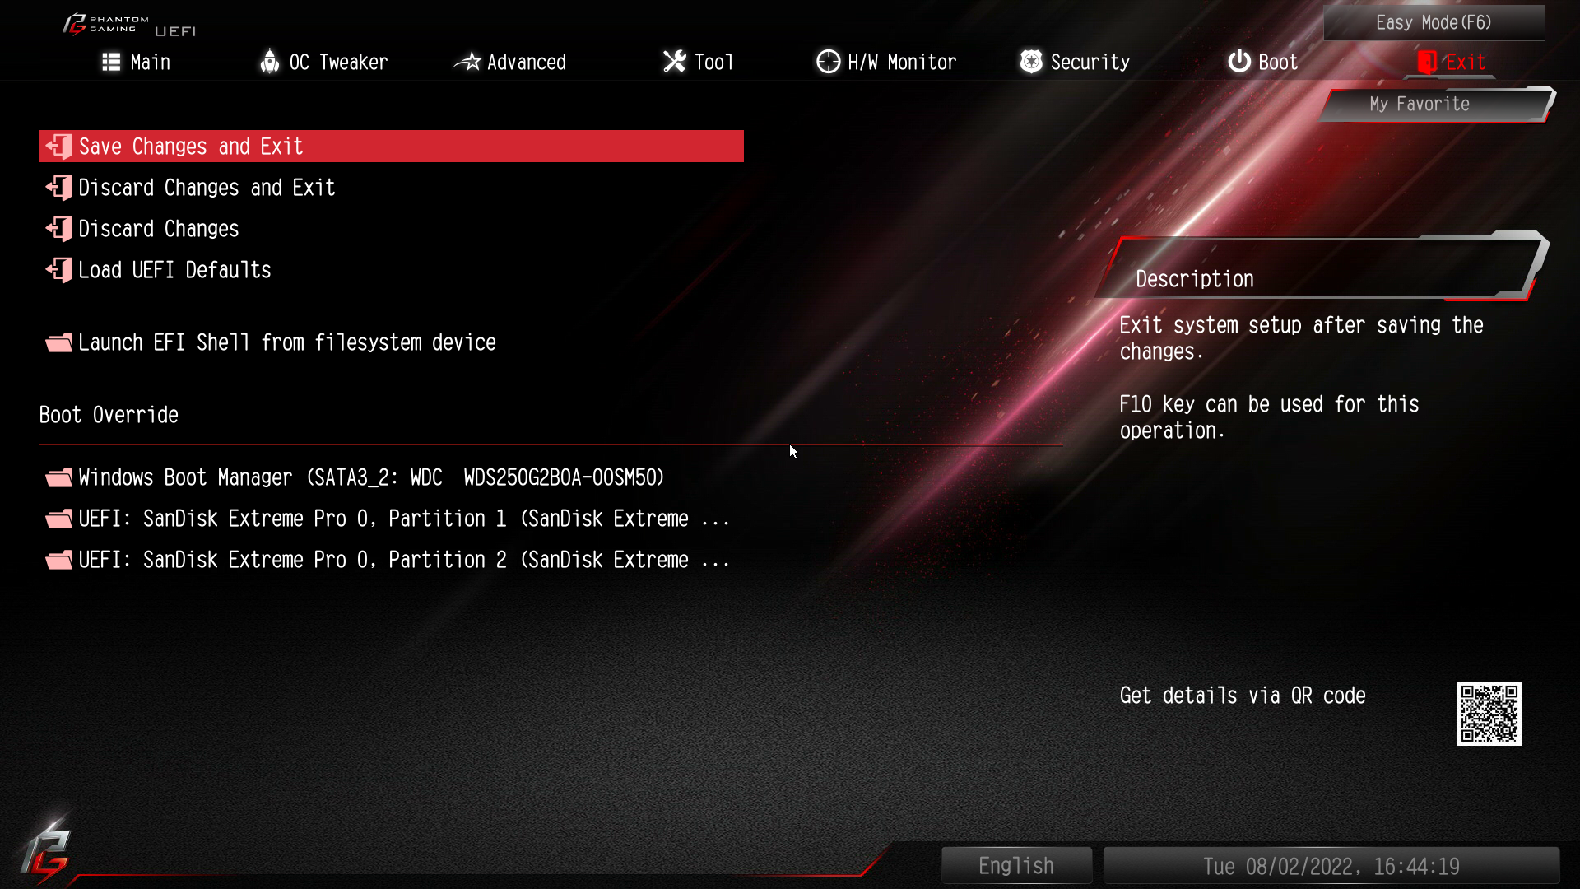Open the H/W Monitor tab
The width and height of the screenshot is (1580, 889).
pyautogui.click(x=886, y=63)
